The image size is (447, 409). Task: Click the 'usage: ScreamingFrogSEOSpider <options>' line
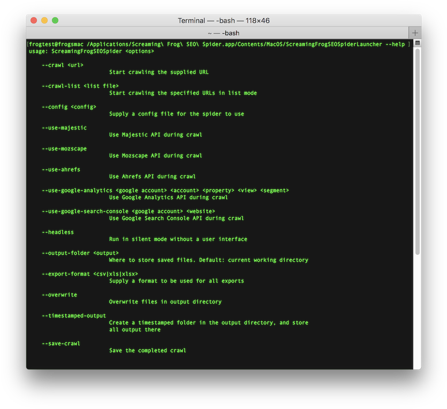91,51
